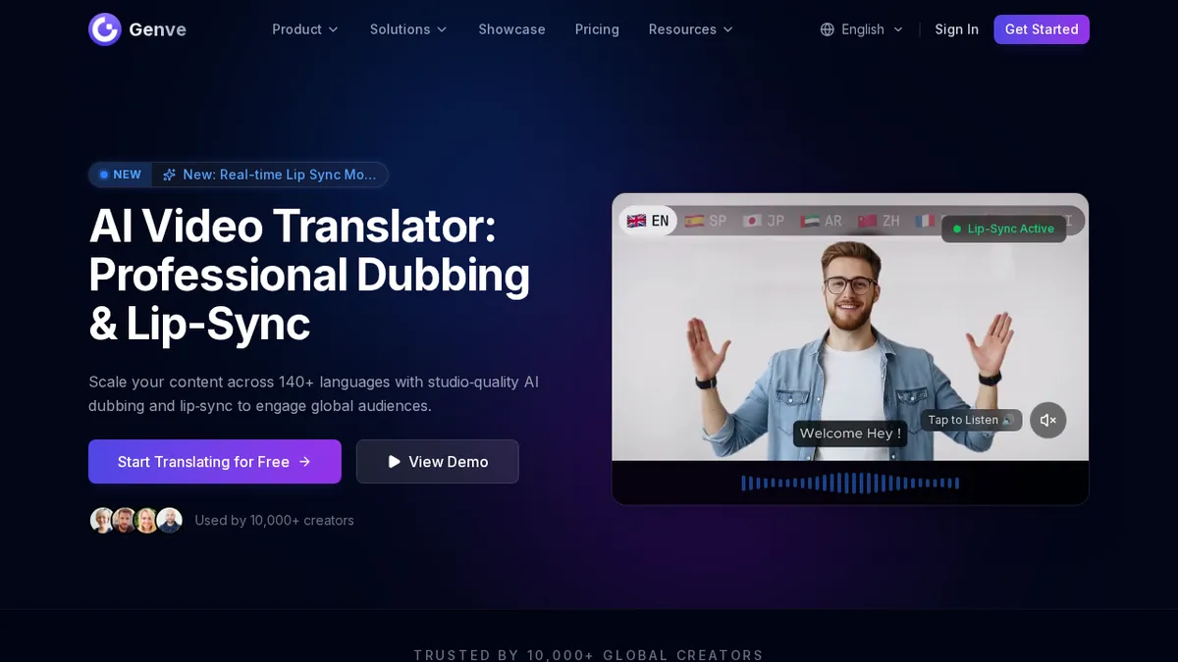The width and height of the screenshot is (1178, 662).
Task: Open the Product dropdown menu
Action: click(x=304, y=29)
